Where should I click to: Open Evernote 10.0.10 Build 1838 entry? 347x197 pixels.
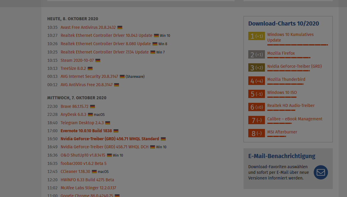[86, 131]
